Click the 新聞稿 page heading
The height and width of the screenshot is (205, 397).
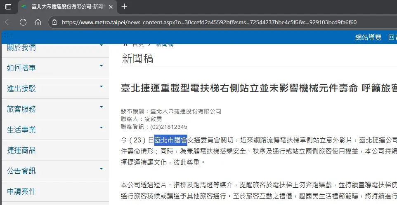(x=138, y=59)
